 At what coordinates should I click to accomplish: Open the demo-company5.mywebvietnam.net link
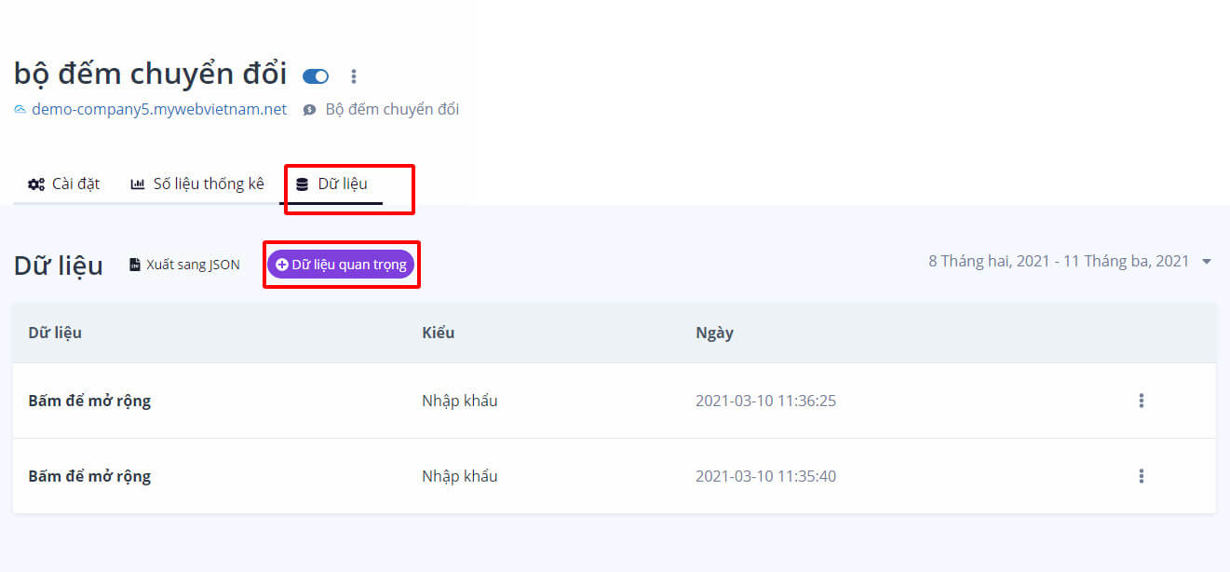click(x=159, y=109)
